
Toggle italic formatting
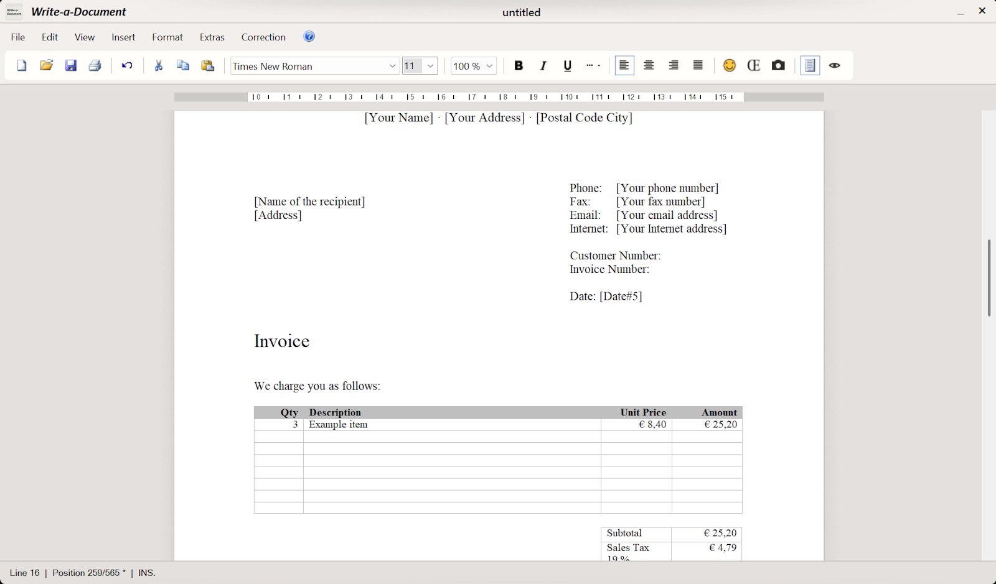coord(543,65)
